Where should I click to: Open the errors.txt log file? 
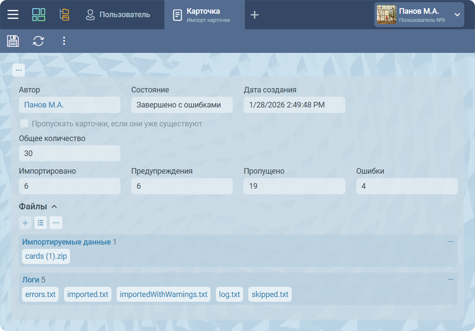[40, 294]
